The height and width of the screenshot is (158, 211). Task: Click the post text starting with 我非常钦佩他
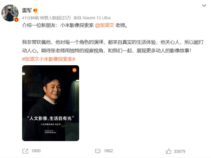pos(113,46)
